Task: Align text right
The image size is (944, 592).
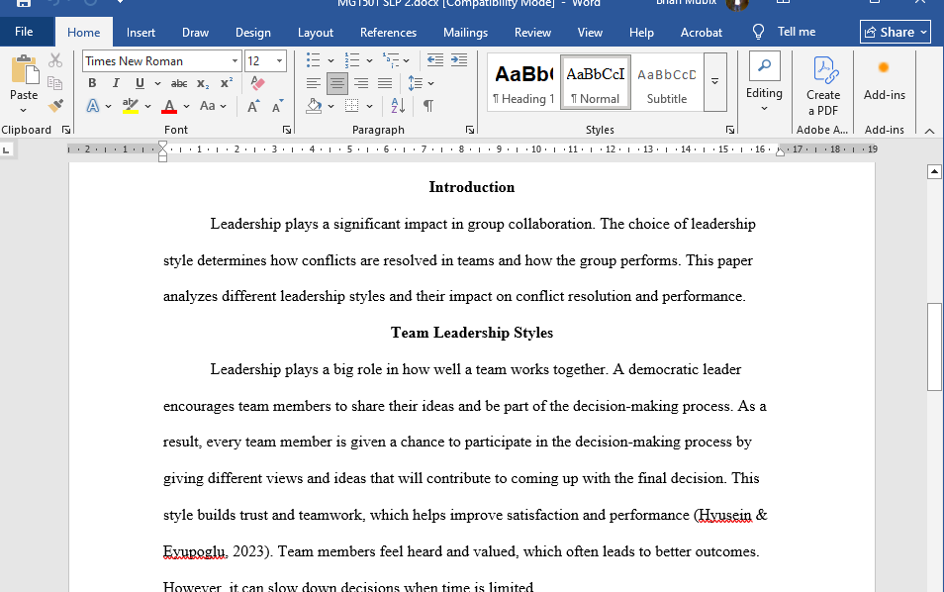Action: click(361, 83)
